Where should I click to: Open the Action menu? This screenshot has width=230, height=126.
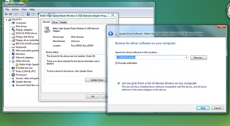(15, 9)
